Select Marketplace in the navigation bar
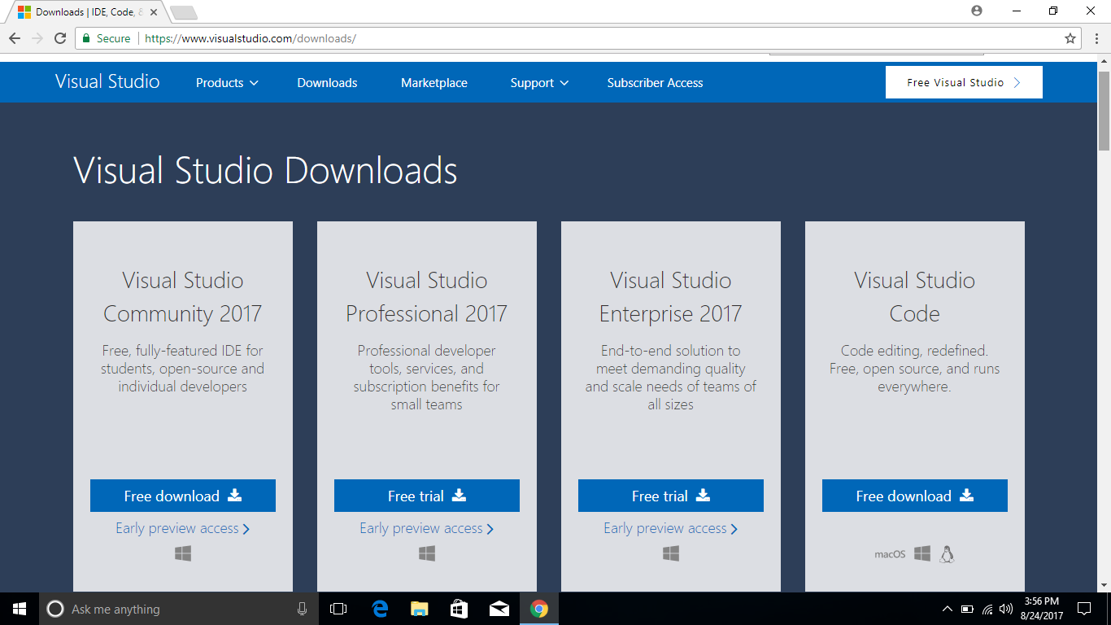 434,82
